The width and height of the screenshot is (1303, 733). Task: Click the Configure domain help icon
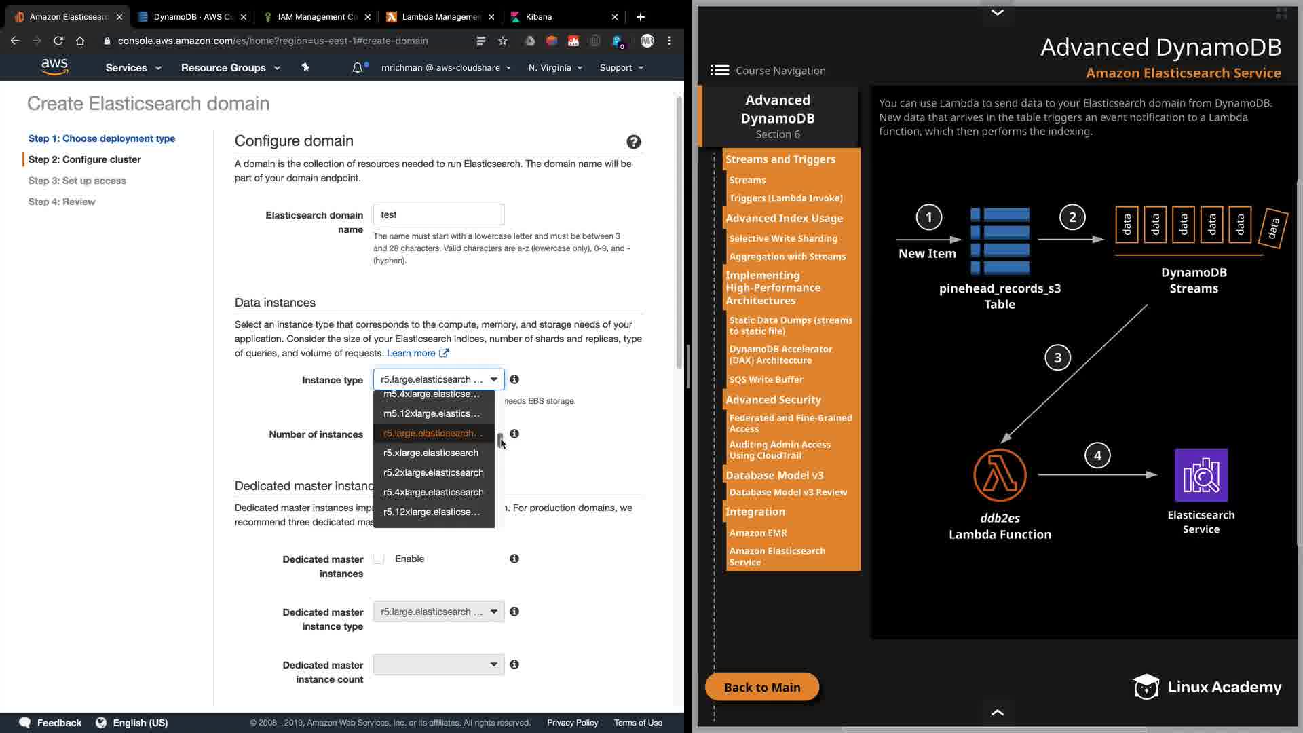pos(633,142)
